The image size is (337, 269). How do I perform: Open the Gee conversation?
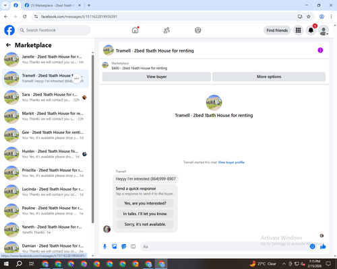pos(45,135)
